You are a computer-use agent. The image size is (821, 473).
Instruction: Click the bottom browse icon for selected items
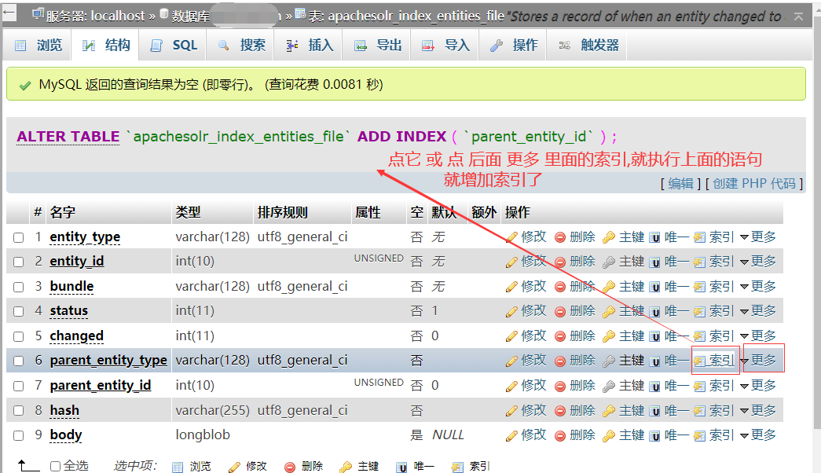coord(177,467)
